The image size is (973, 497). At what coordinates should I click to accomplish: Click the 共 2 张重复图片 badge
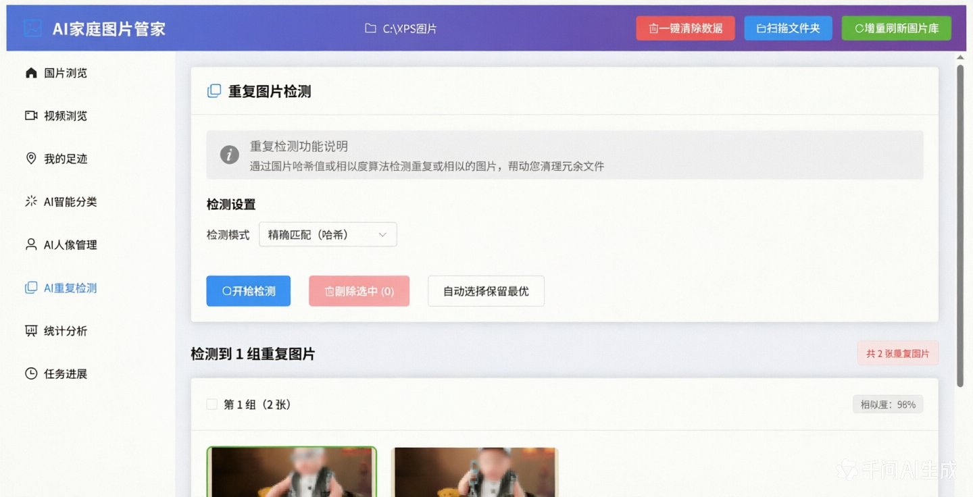(898, 353)
